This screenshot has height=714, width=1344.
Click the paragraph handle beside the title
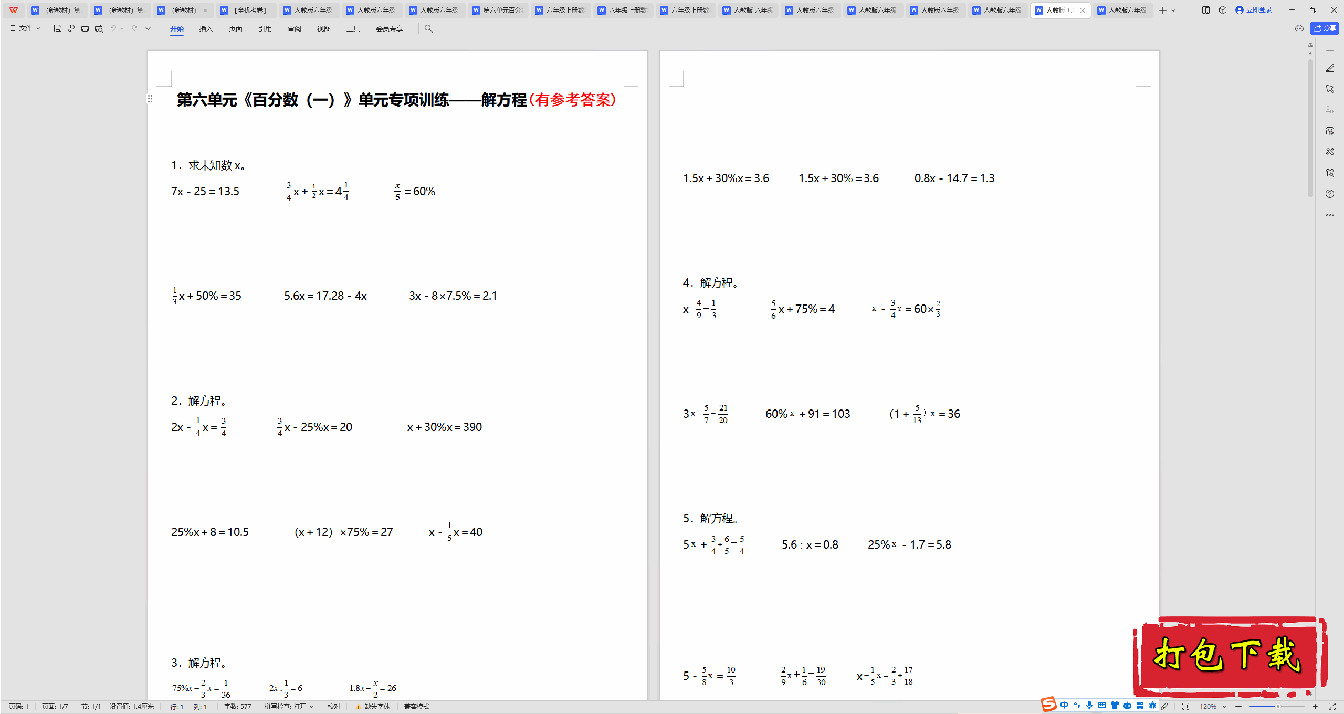click(150, 99)
